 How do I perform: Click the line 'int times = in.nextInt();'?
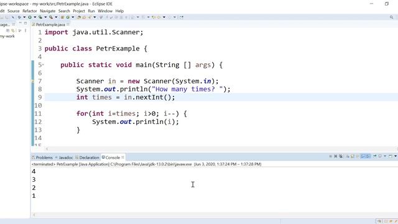126,97
